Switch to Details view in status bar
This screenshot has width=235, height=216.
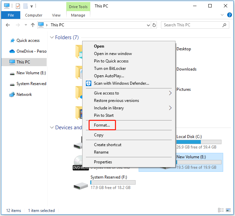point(221,210)
